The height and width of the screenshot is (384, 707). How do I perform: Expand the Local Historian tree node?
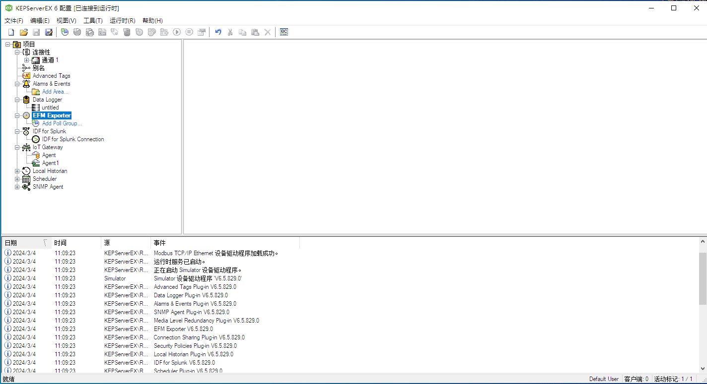17,171
